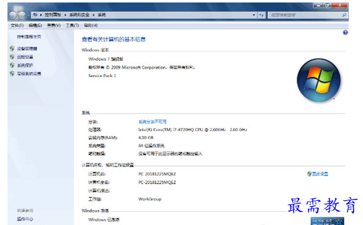Click the computer icon in address bar
363x225 pixels.
click(x=35, y=15)
